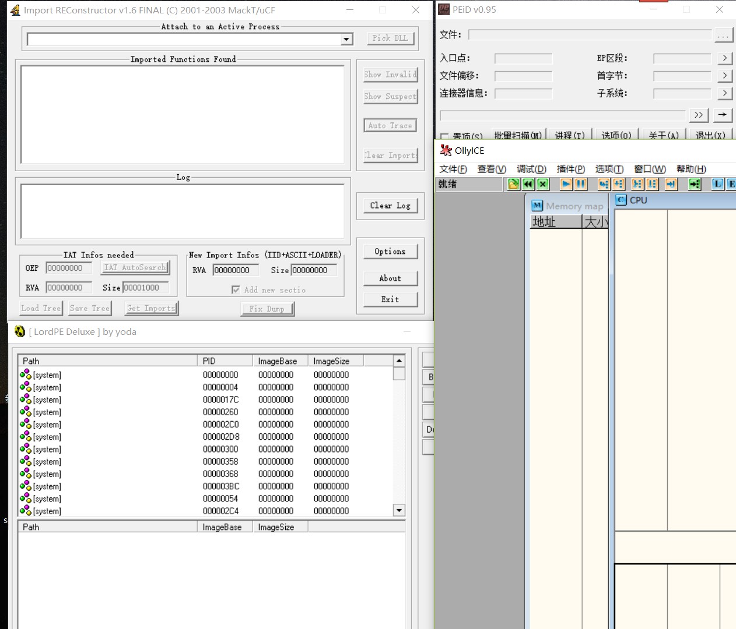Click the Close program X icon in OllyICE toolbar
736x629 pixels.
pos(543,184)
